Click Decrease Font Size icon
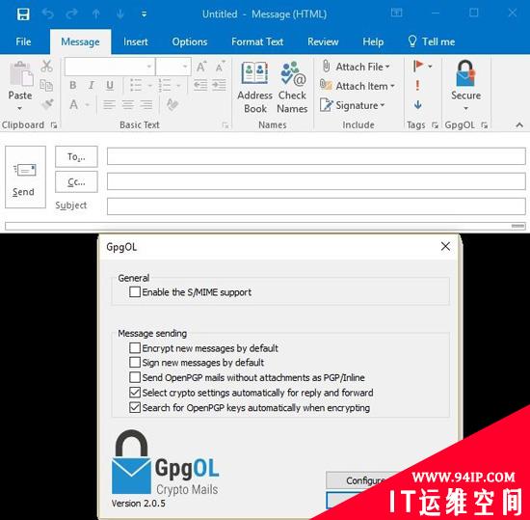The image size is (530, 520). pyautogui.click(x=220, y=67)
